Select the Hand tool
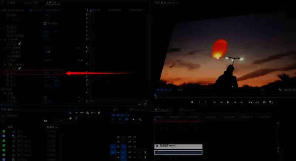This screenshot has height=161, width=296. [70, 118]
